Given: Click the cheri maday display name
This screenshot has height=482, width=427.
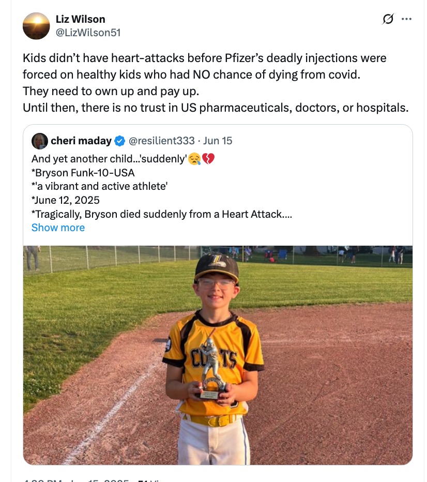Looking at the screenshot, I should (x=81, y=141).
